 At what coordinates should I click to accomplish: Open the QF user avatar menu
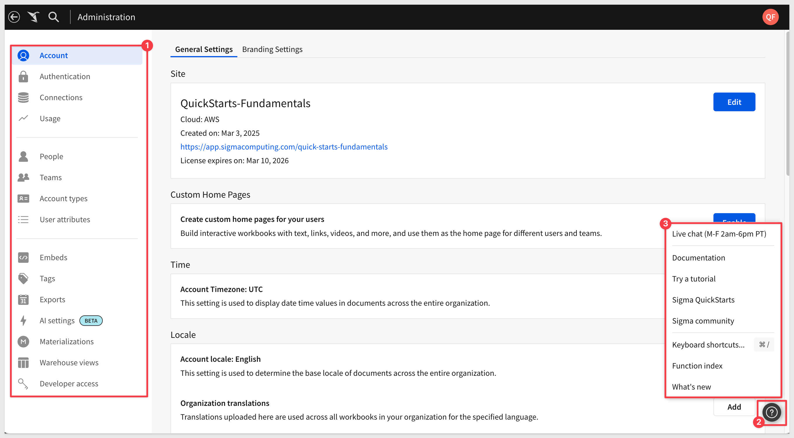[770, 17]
